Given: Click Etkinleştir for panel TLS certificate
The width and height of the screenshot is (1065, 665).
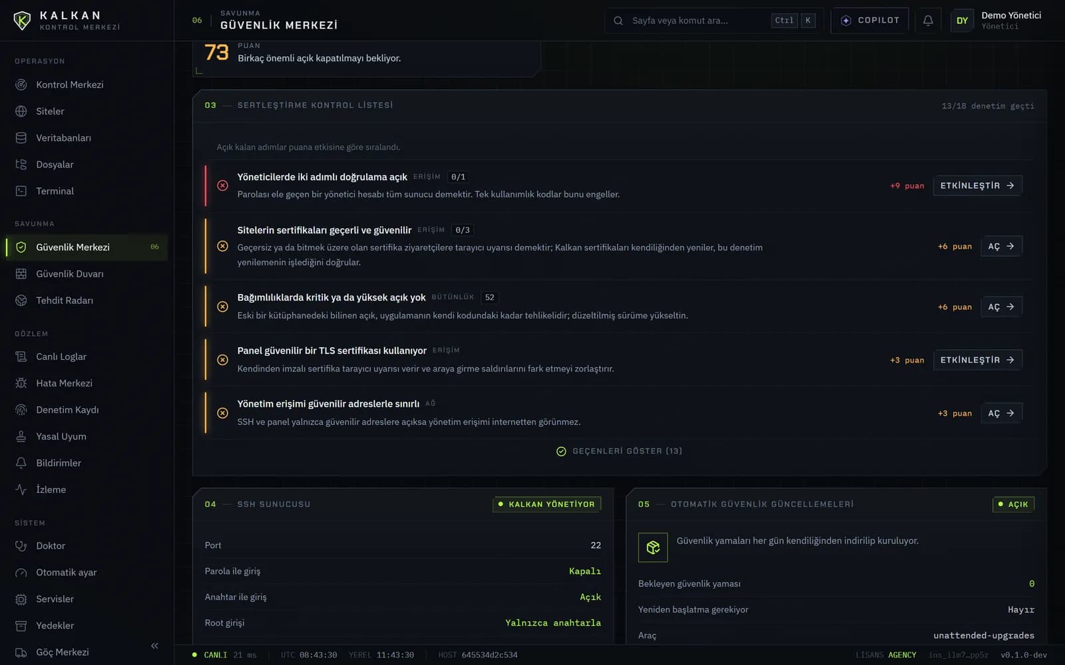Looking at the screenshot, I should point(977,360).
